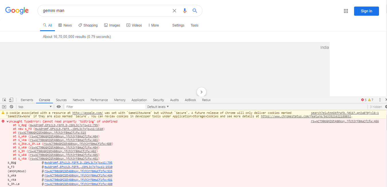
Task: Open the Redux DevTools panel
Action: pyautogui.click(x=206, y=100)
